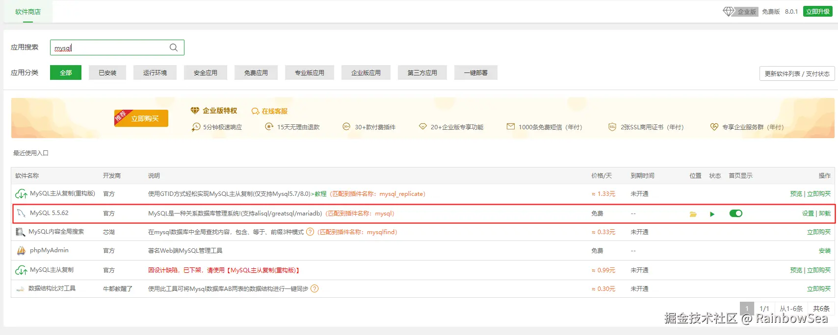Click the 数据结构比对工具 plugin icon
Viewport: 838px width, 335px height.
pos(20,289)
